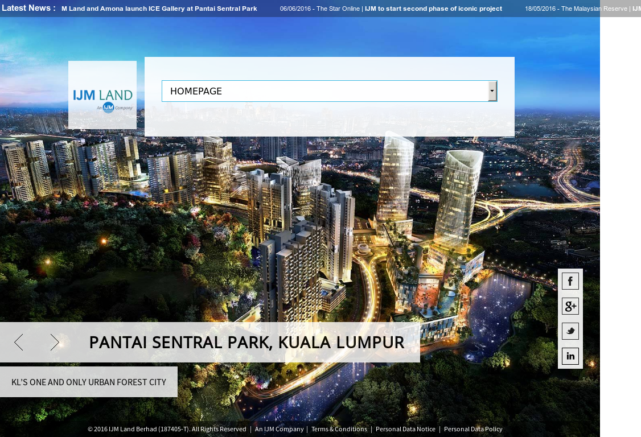
Task: Open the Facebook social icon
Action: coord(570,281)
